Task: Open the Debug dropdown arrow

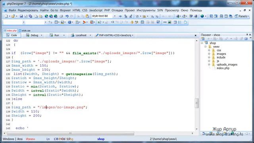Action: [x=41, y=35]
